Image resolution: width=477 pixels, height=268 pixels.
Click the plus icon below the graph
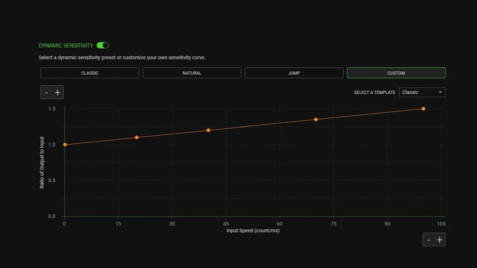tap(440, 240)
